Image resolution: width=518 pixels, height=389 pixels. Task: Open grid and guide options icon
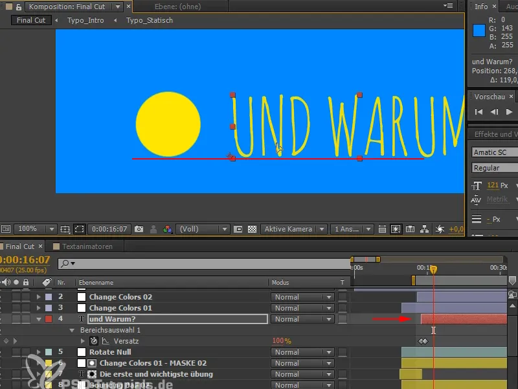65,229
